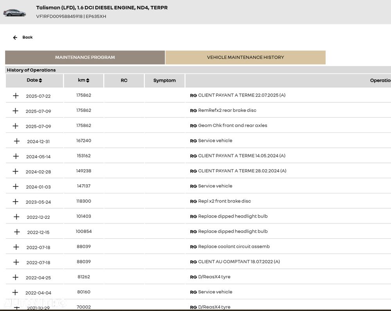The height and width of the screenshot is (311, 391).
Task: Expand the 2025-07-22 operation row
Action: (16, 96)
